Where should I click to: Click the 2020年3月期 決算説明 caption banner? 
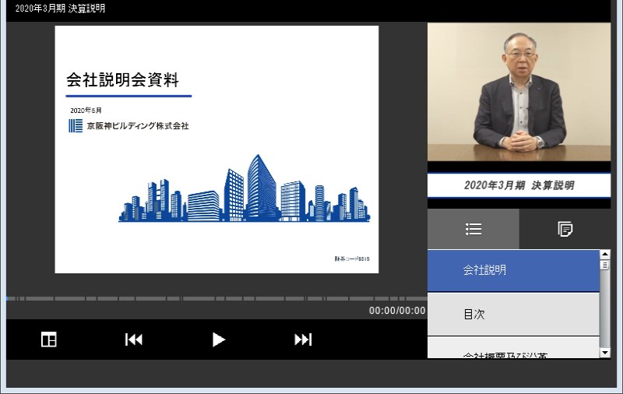tap(519, 185)
